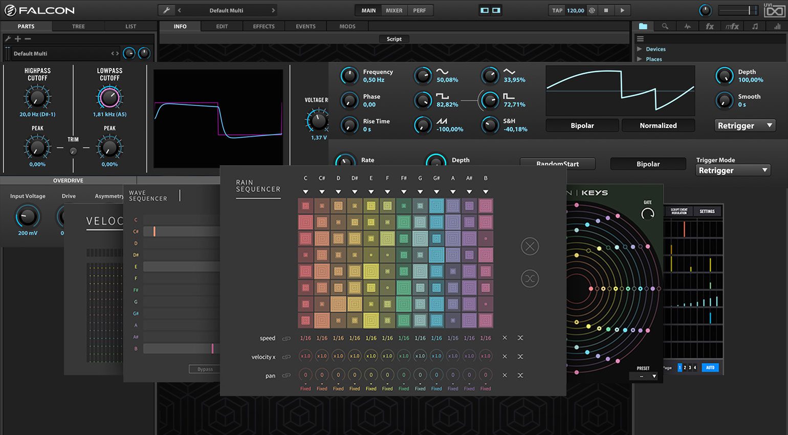
Task: Add a new part with plus icon
Action: click(18, 38)
